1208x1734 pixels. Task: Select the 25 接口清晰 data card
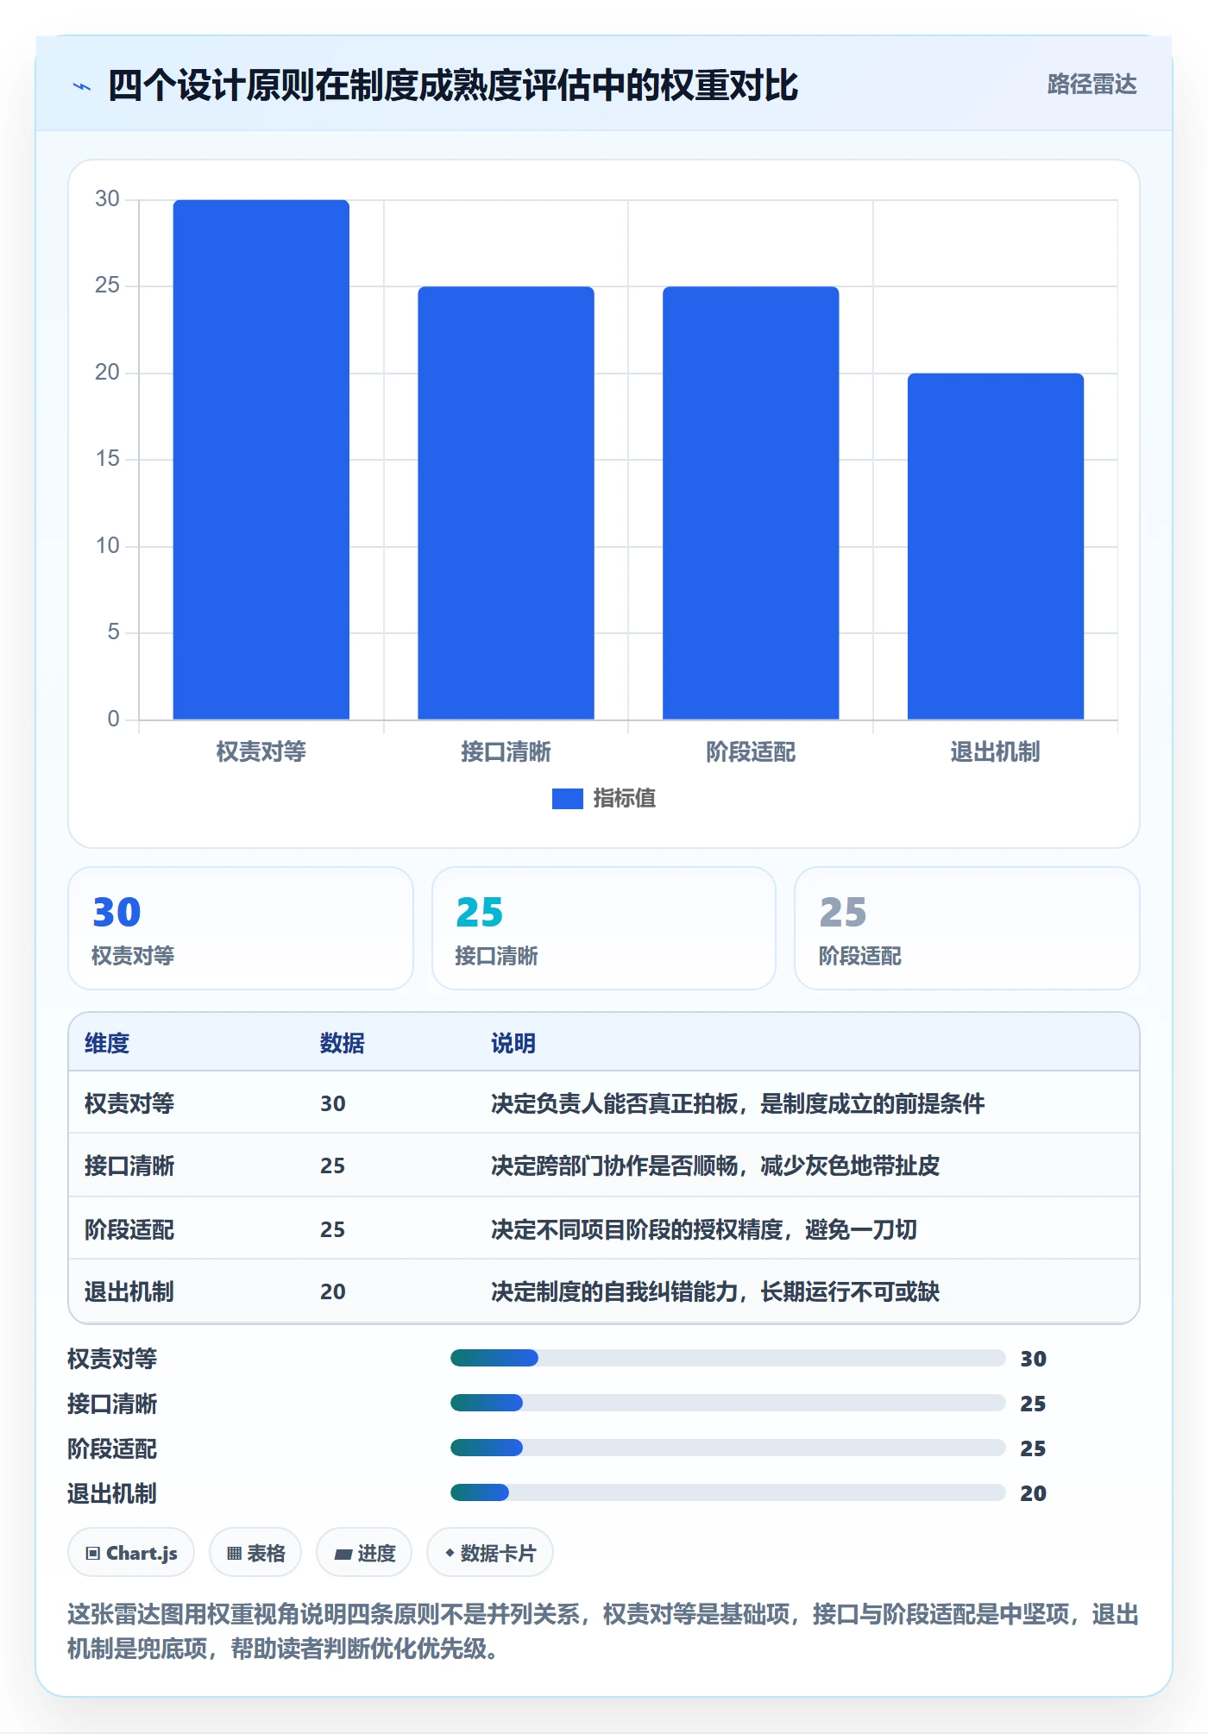(604, 928)
